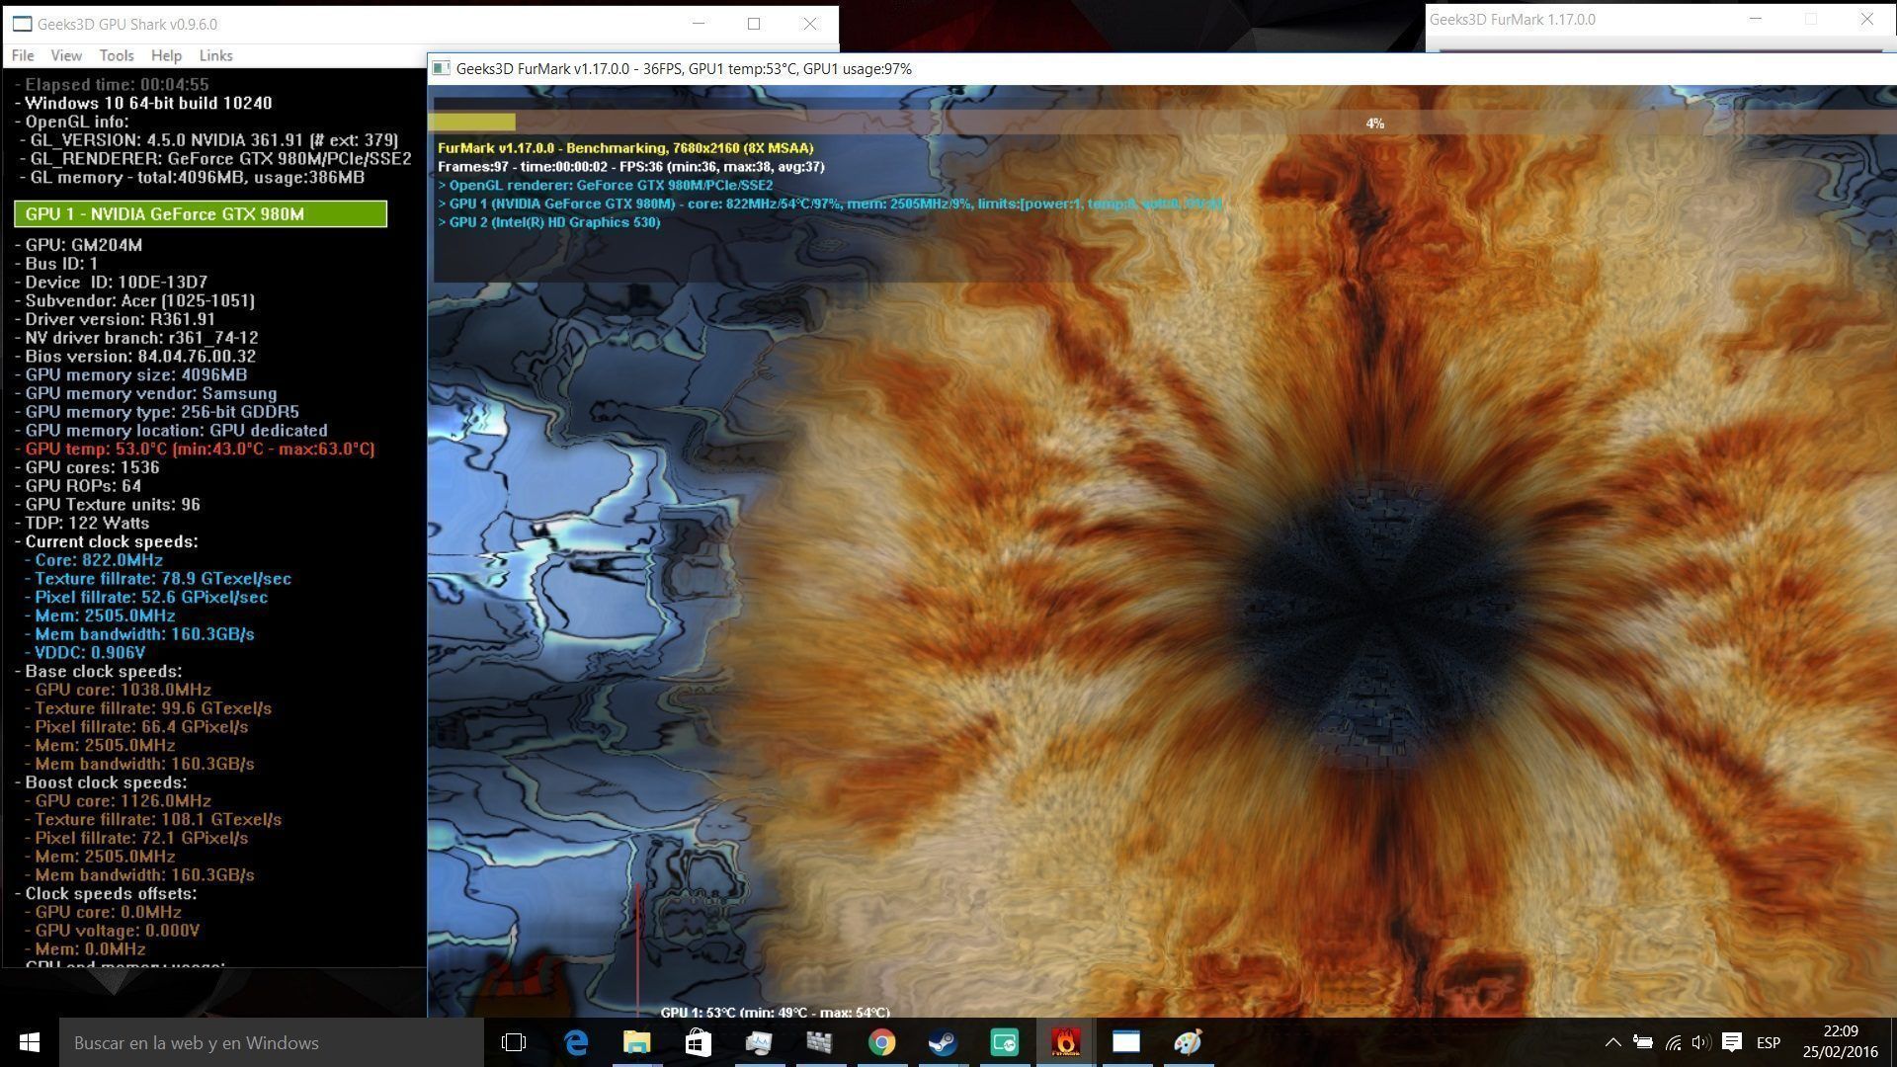This screenshot has width=1897, height=1067.
Task: Click the Windows Start button
Action: pyautogui.click(x=29, y=1042)
